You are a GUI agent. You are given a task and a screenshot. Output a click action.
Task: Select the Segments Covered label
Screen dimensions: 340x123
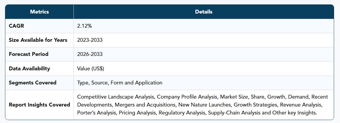32,83
